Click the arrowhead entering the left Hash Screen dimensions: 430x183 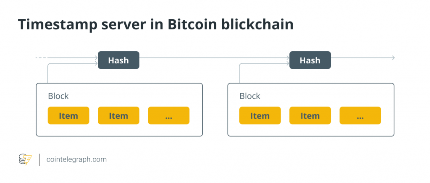(x=95, y=64)
